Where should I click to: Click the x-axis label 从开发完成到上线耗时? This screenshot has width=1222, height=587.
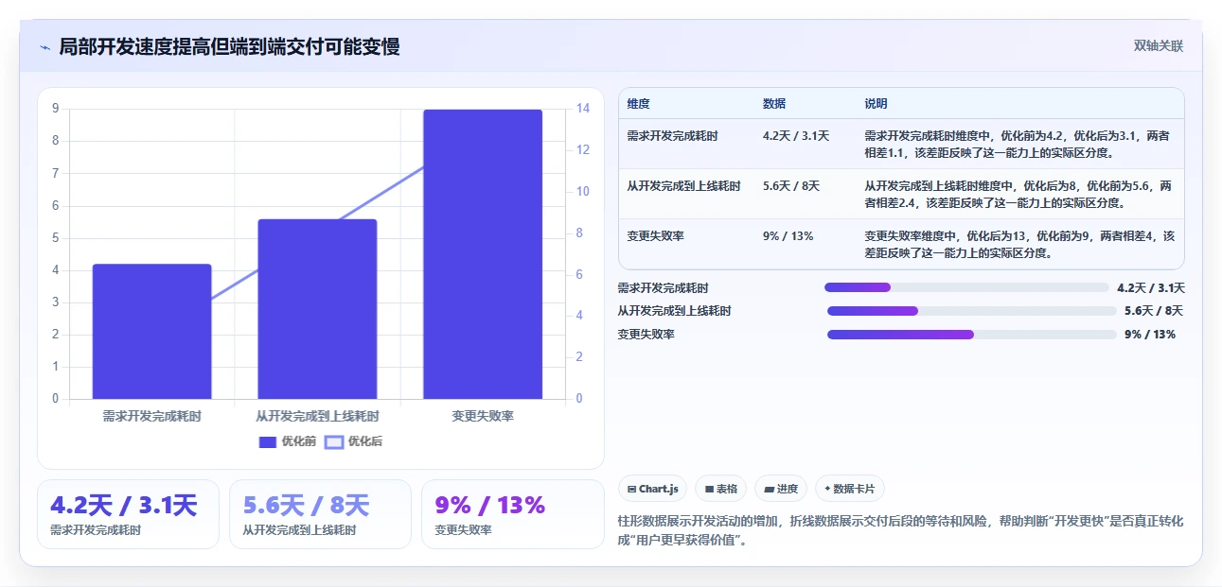click(x=317, y=416)
